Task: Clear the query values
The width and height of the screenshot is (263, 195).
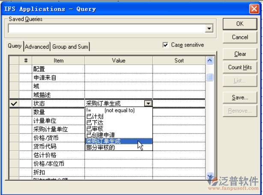Action: [240, 54]
